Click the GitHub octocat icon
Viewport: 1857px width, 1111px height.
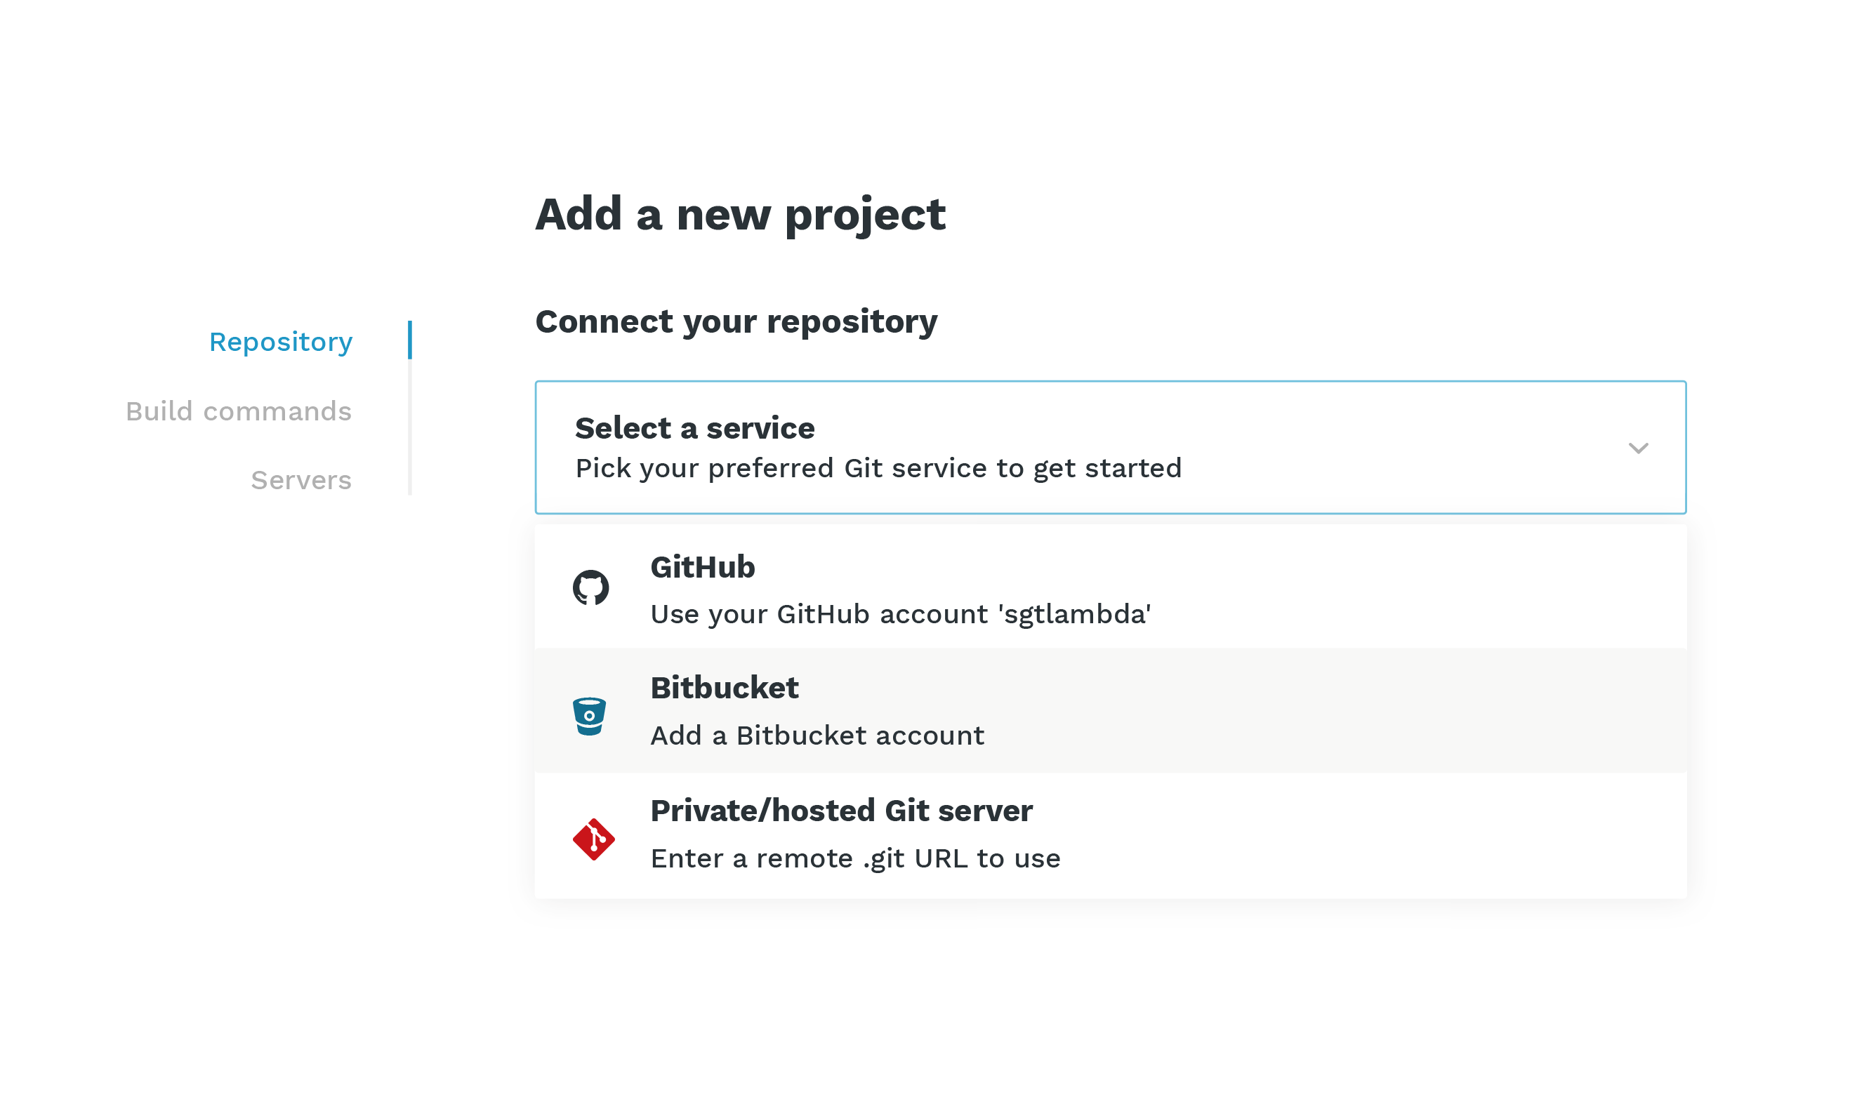[592, 587]
